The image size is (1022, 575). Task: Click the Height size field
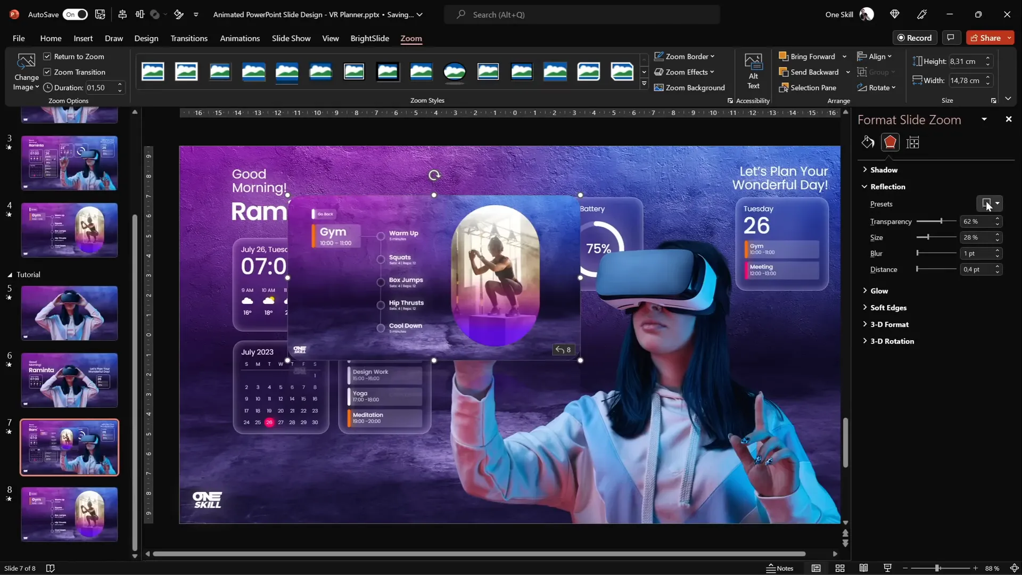[x=966, y=61]
